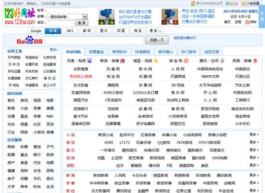The image size is (265, 193).
Task: Click the Taobao icon beside 淘宝网
Action: (186, 61)
